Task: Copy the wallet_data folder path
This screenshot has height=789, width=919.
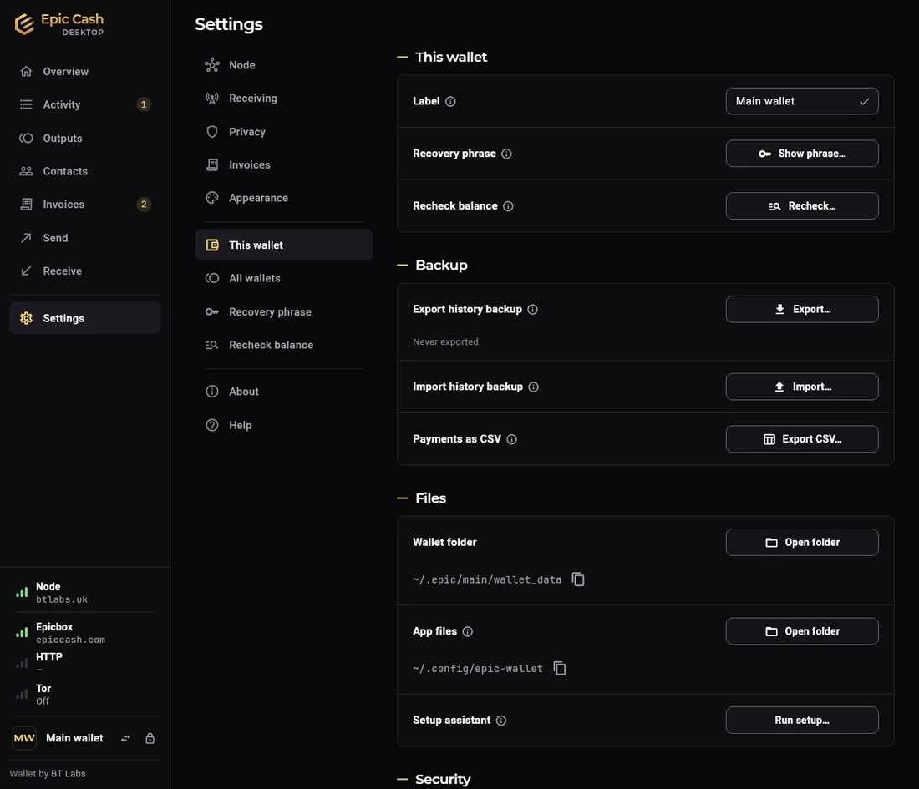Action: coord(578,579)
